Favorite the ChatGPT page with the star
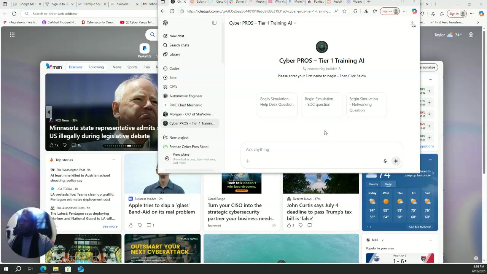This screenshot has width=487, height=274. pyautogui.click(x=344, y=11)
